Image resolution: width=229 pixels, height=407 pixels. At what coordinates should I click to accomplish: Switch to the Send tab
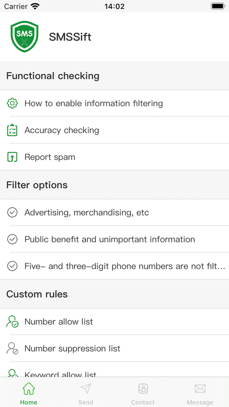(x=86, y=392)
